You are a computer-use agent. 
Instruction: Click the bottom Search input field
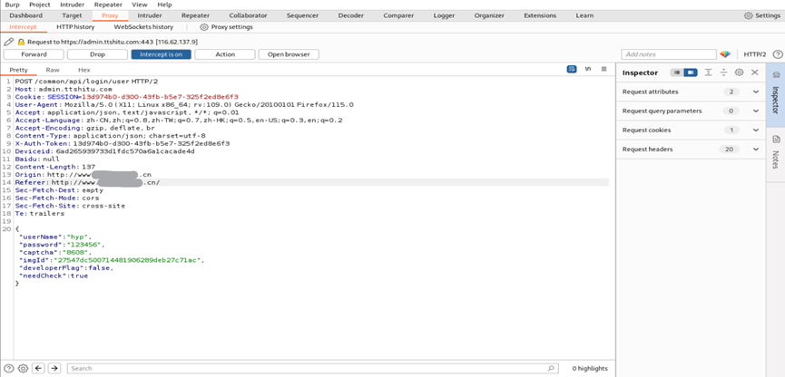tap(313, 369)
